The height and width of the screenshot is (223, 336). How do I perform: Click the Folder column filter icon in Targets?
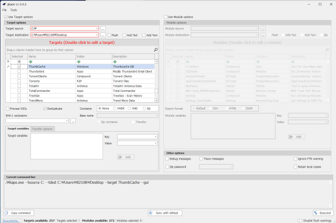point(79,61)
